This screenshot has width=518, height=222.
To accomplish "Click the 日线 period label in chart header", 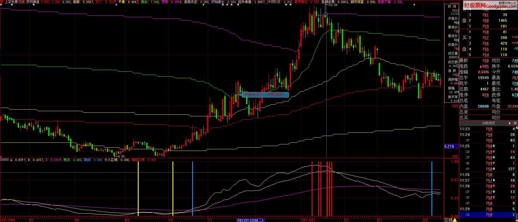I will point(22,2).
